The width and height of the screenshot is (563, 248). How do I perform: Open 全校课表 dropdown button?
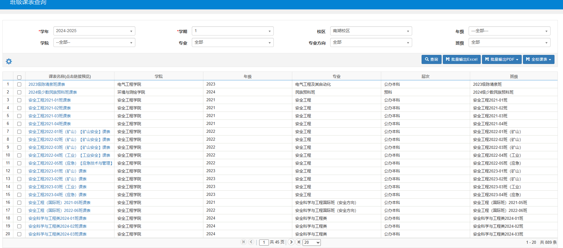[x=538, y=59]
